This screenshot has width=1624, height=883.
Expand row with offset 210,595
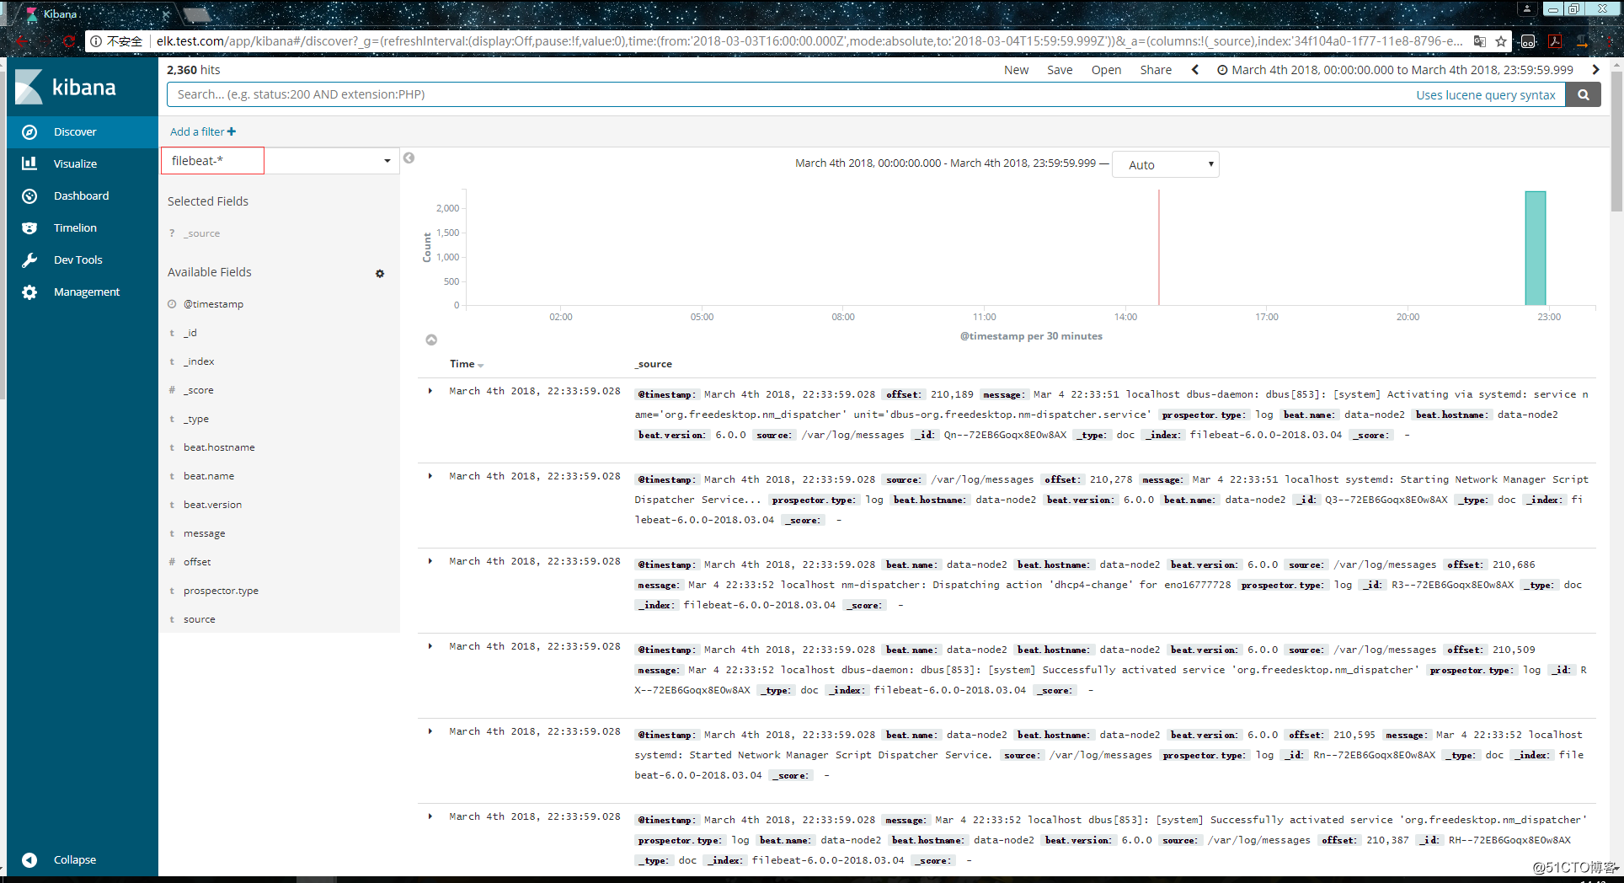[430, 731]
